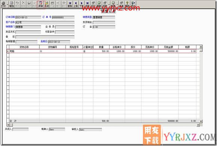This screenshot has width=217, height=146.
Task: Click the 含税单价 column header
Action: (x=117, y=47)
